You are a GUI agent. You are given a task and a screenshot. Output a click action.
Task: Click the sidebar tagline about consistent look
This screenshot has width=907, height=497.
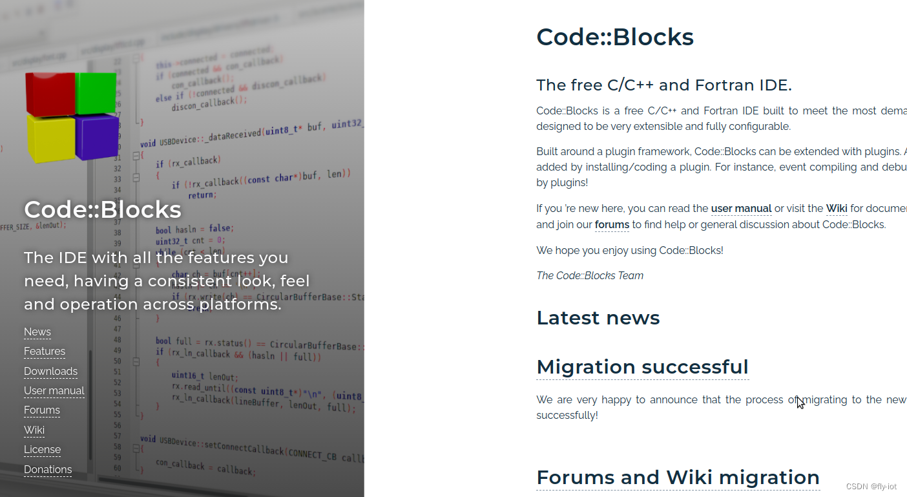tap(167, 281)
